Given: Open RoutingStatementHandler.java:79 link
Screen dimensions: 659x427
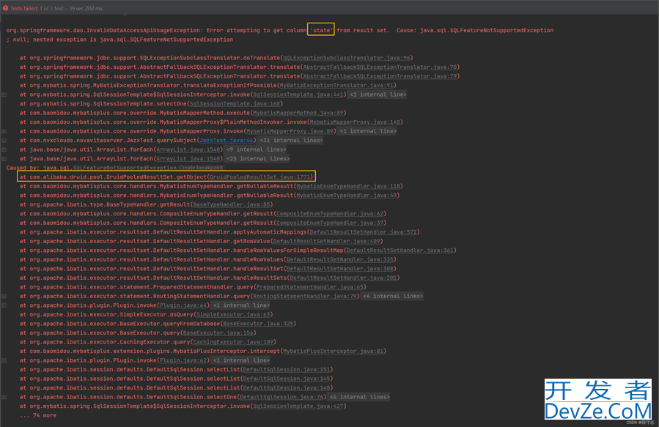Looking at the screenshot, I should [x=305, y=296].
